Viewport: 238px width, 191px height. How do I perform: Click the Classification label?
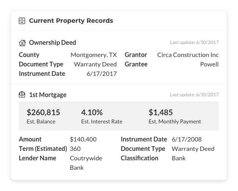click(x=139, y=158)
